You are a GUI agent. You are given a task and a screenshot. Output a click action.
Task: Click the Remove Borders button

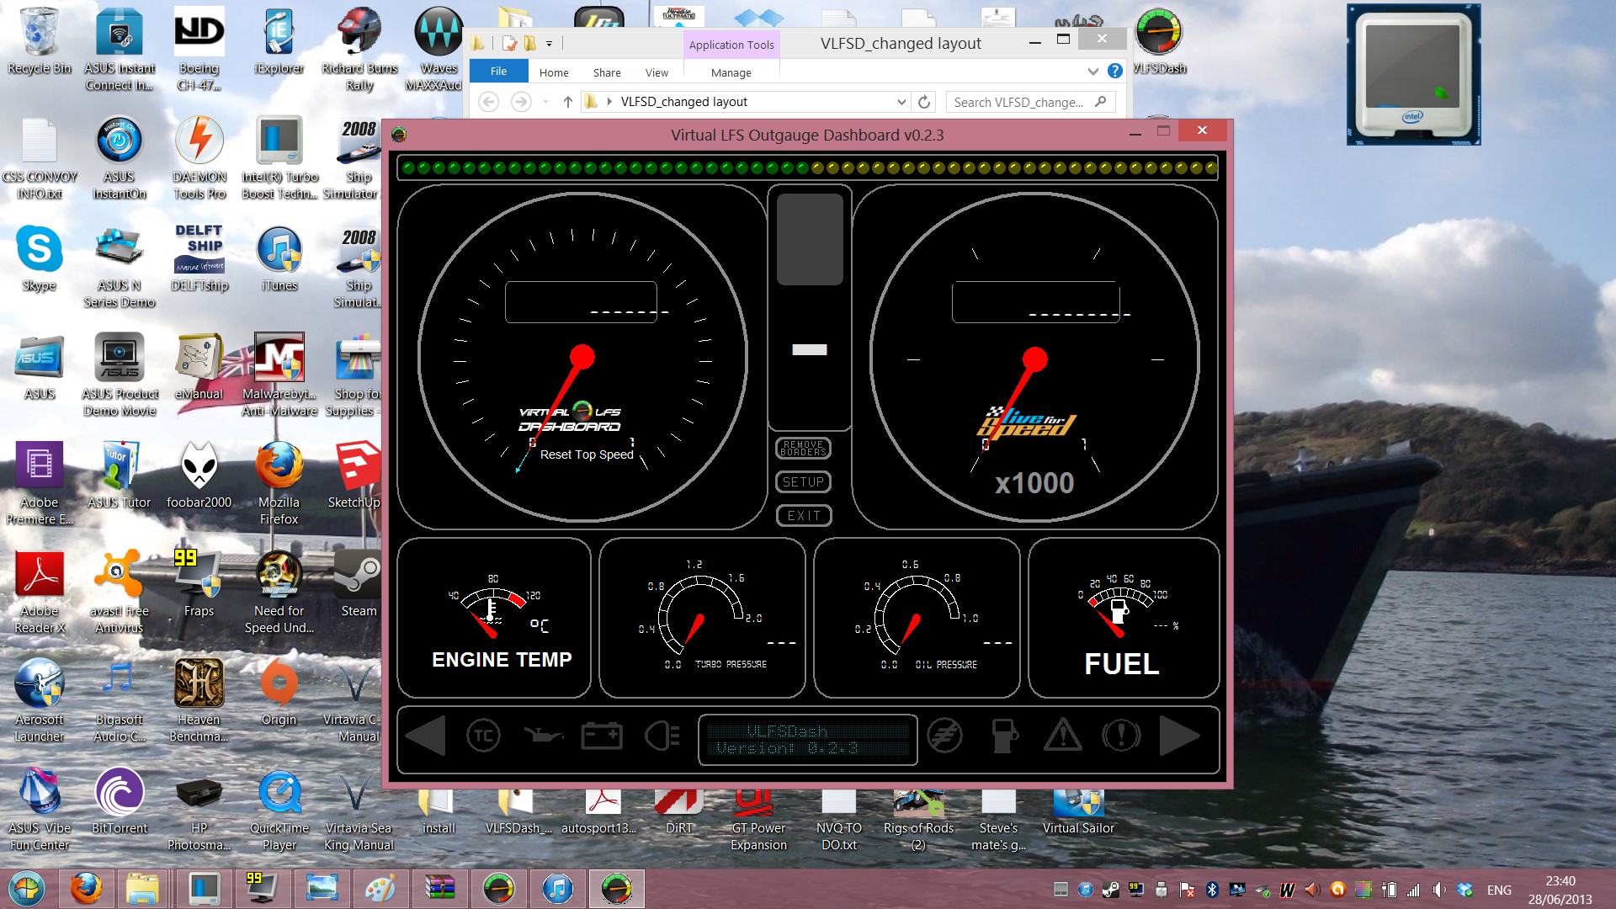pos(803,449)
